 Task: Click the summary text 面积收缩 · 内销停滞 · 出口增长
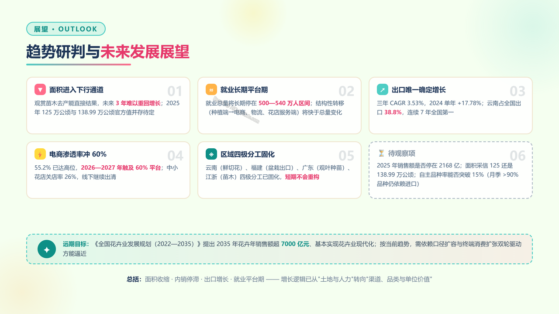[186, 279]
